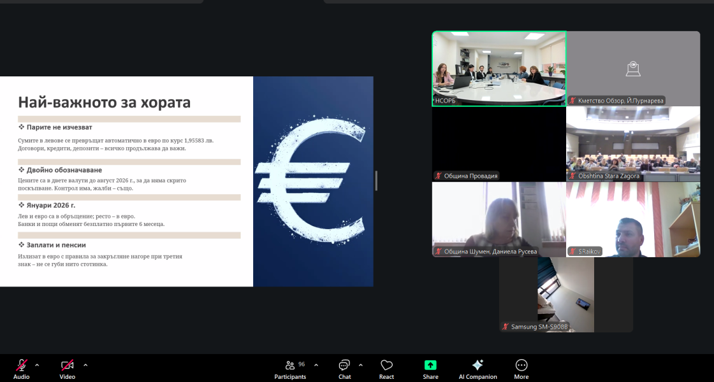Click camera-off avatar icon in Кметство Обзор tile
Screen dimensions: 714x382
(634, 69)
